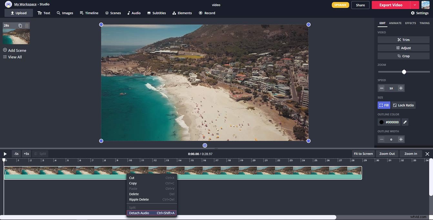Duplicate the first scene thumbnail

[20, 25]
